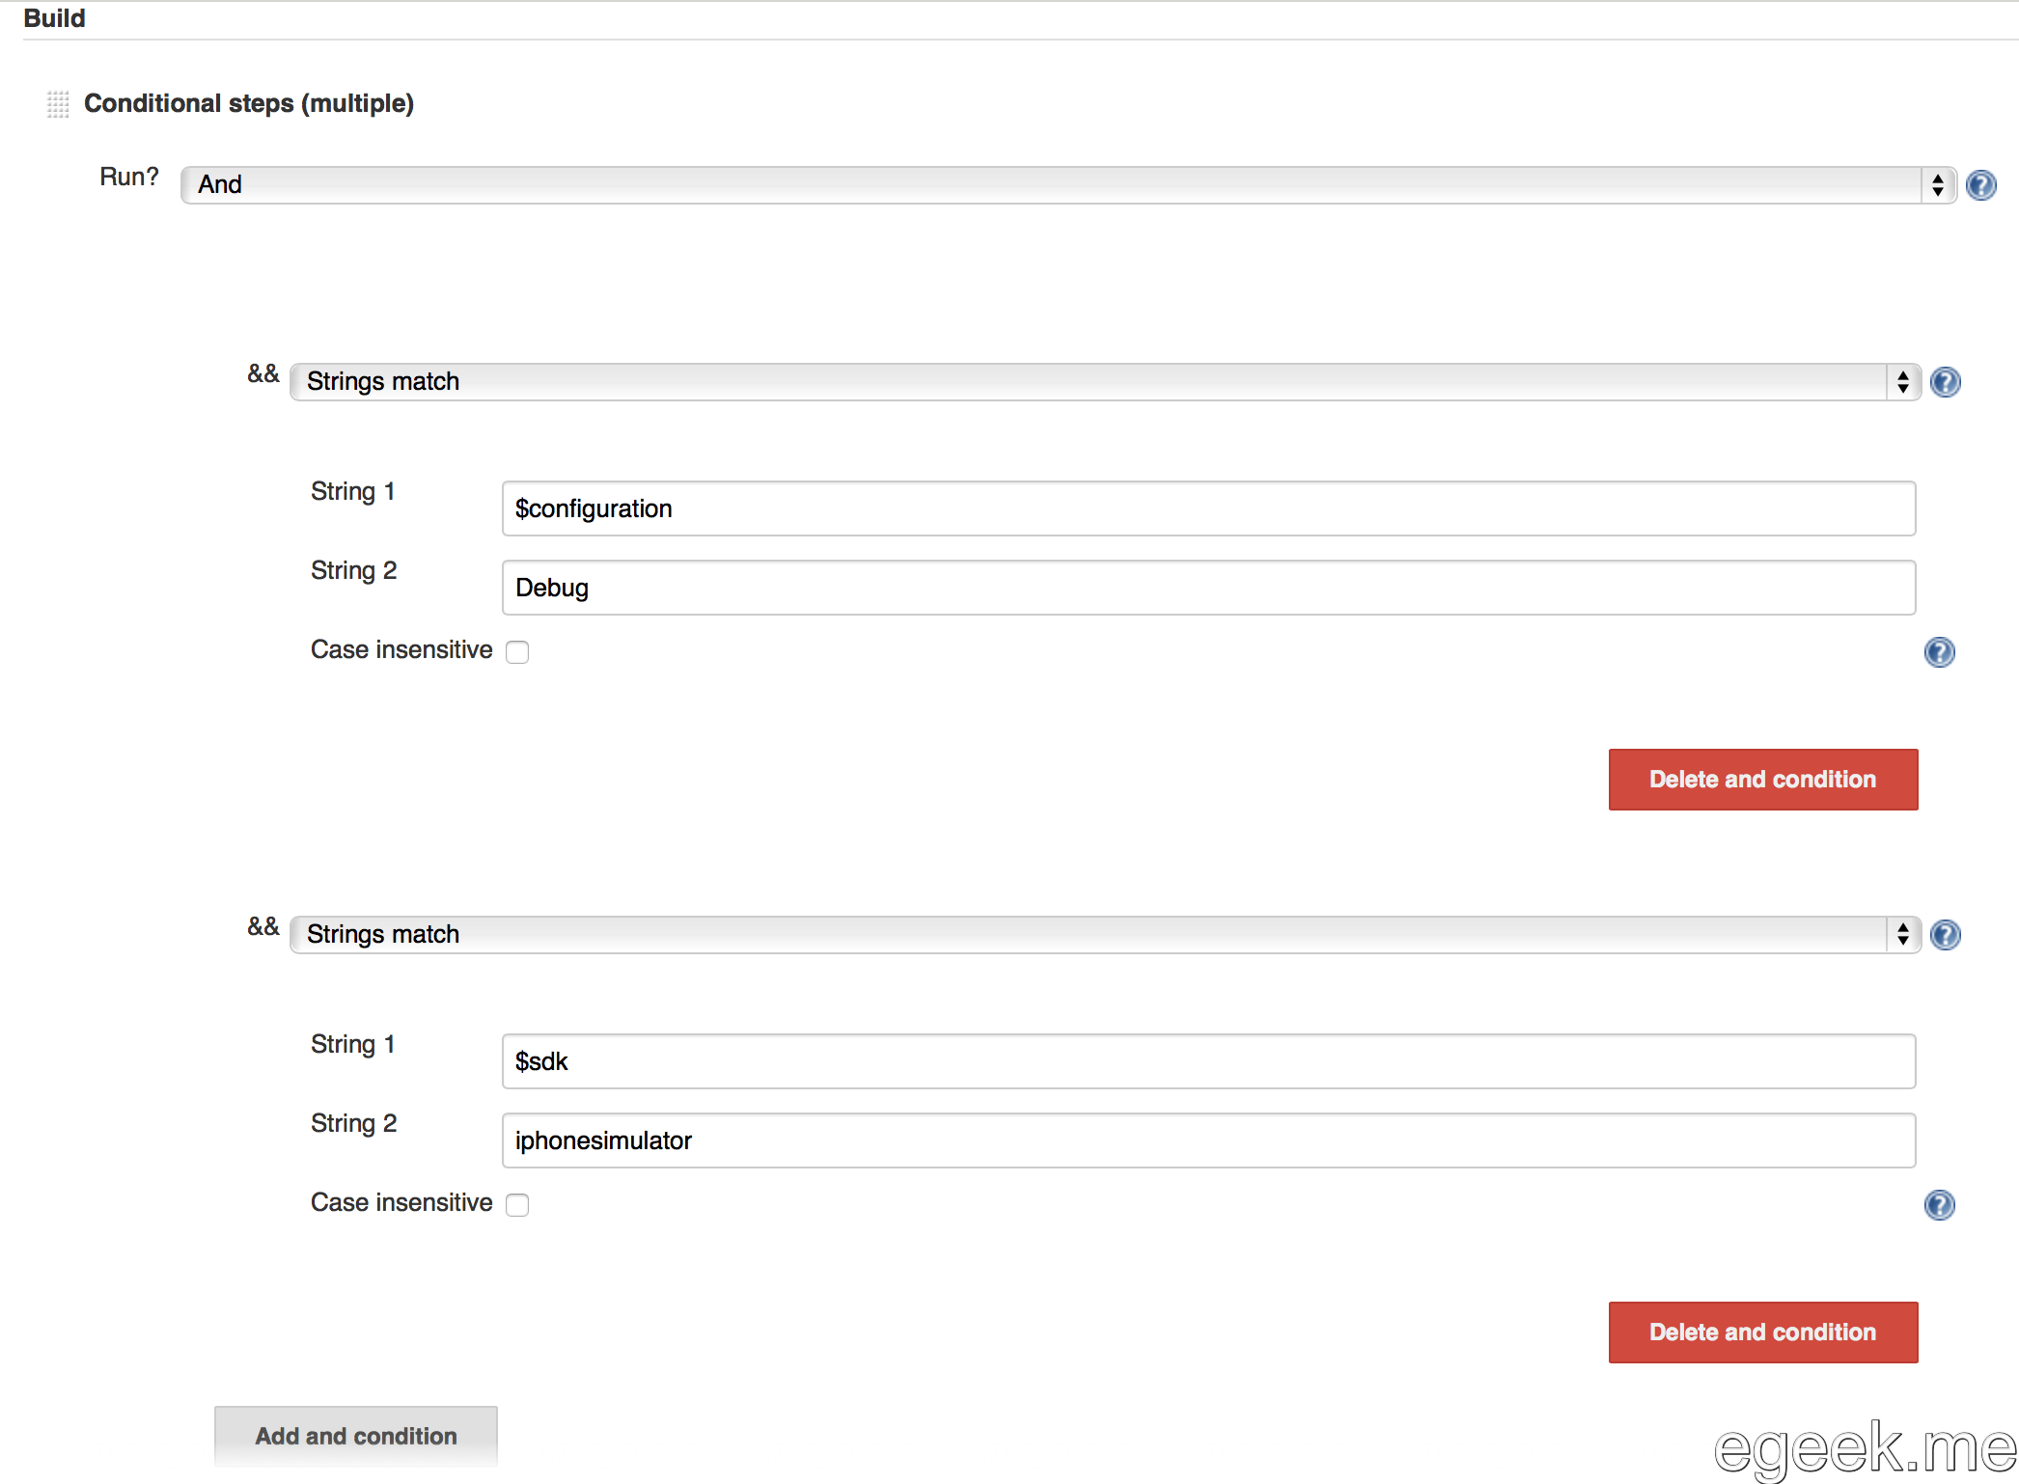The image size is (2019, 1484).
Task: Focus the $sdk String 1 field
Action: (1208, 1061)
